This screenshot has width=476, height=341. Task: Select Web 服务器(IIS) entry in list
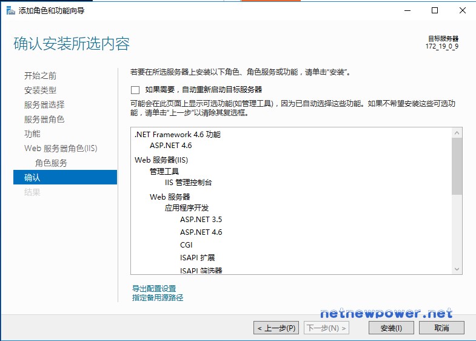161,160
